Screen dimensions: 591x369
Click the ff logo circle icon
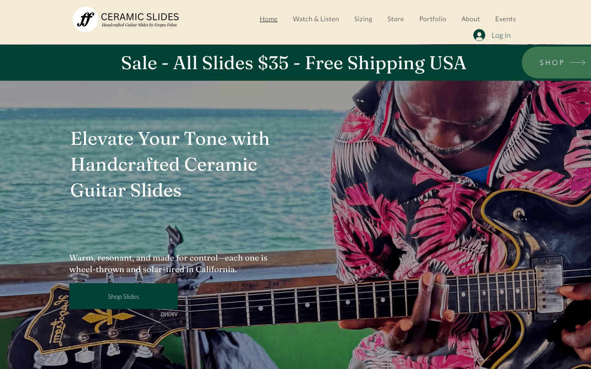click(86, 19)
